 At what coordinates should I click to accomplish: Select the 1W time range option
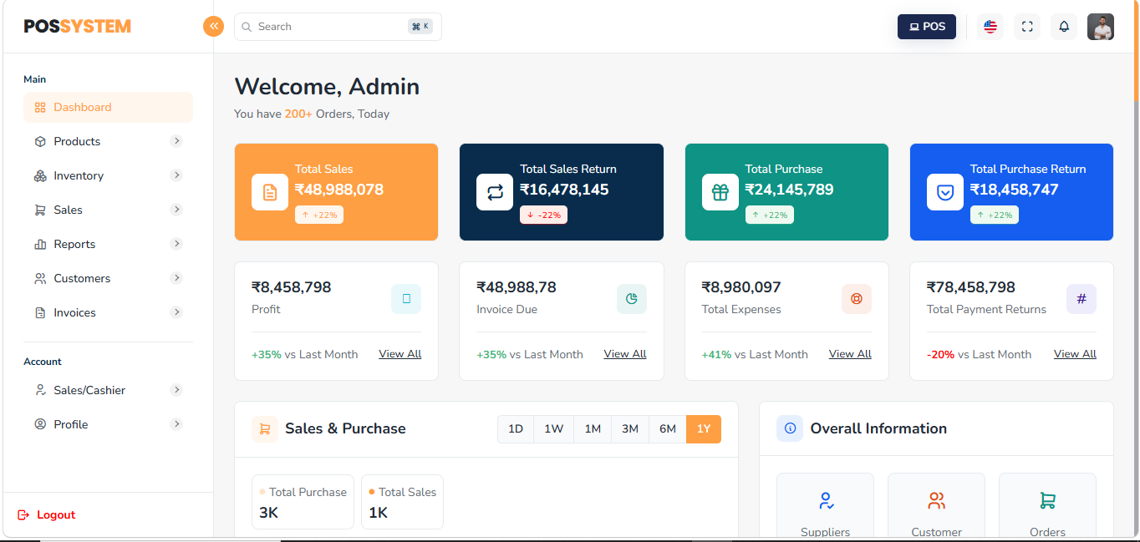pos(553,429)
